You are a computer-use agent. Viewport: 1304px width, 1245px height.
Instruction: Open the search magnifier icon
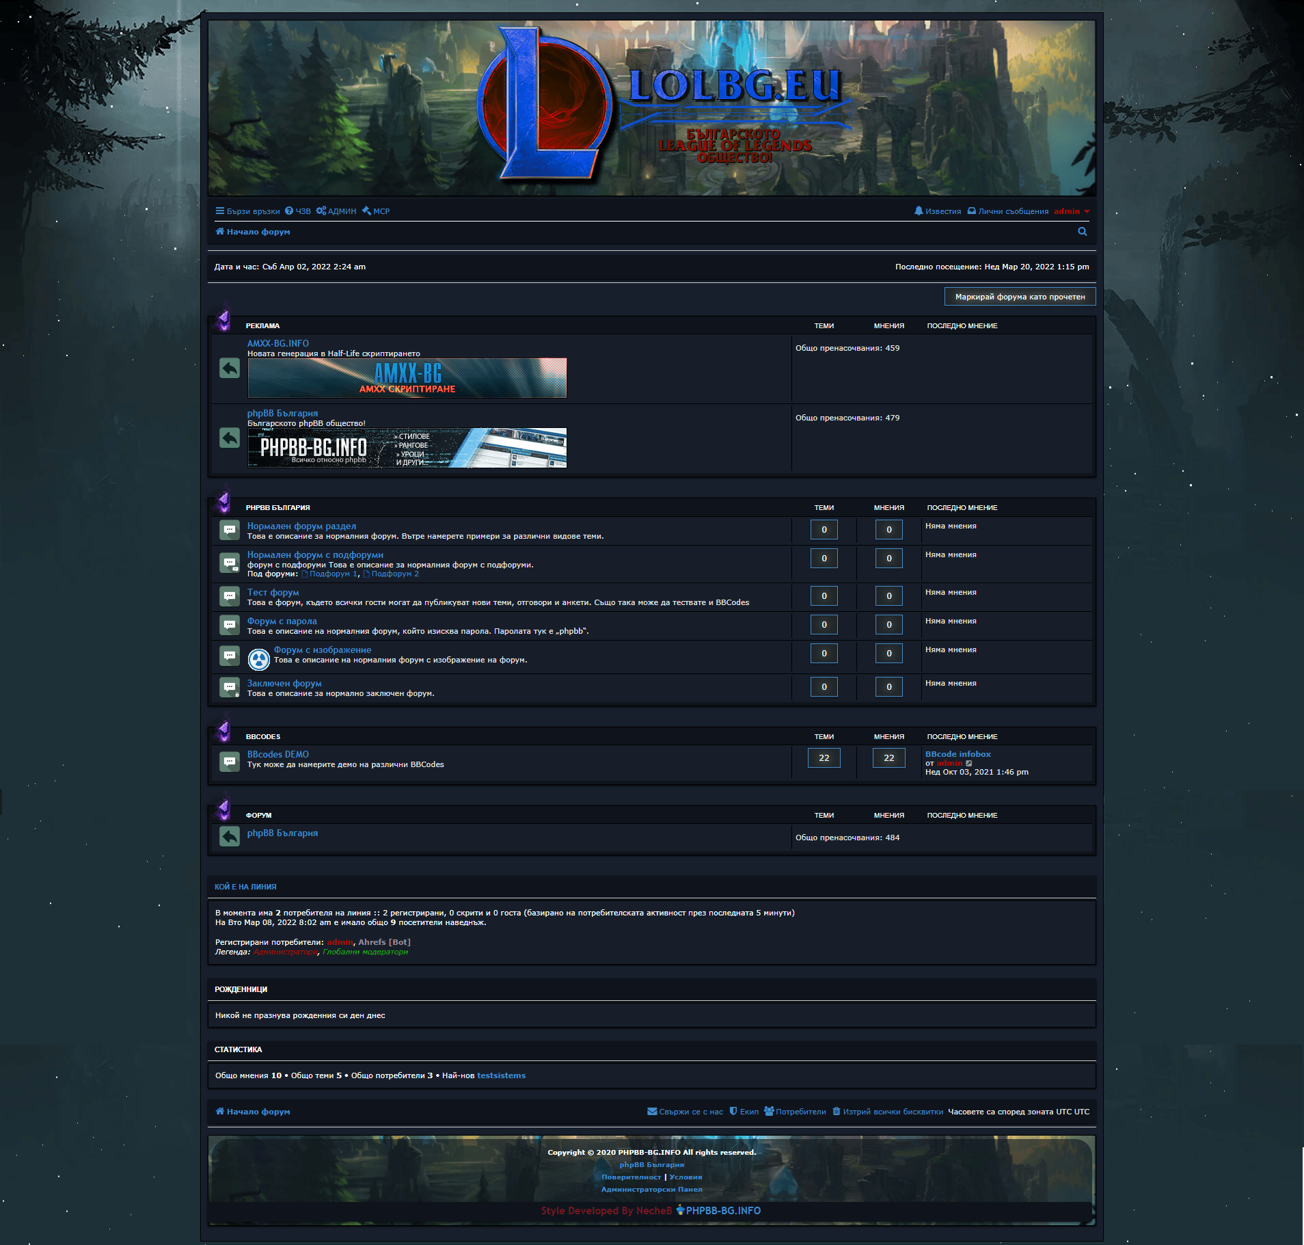pos(1082,232)
